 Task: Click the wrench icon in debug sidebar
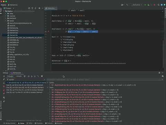click(x=4, y=80)
